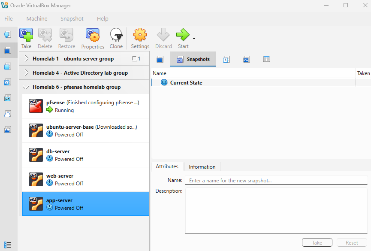Viewport: 371px width, 251px height.
Task: Select the Snapshots tab
Action: click(193, 59)
